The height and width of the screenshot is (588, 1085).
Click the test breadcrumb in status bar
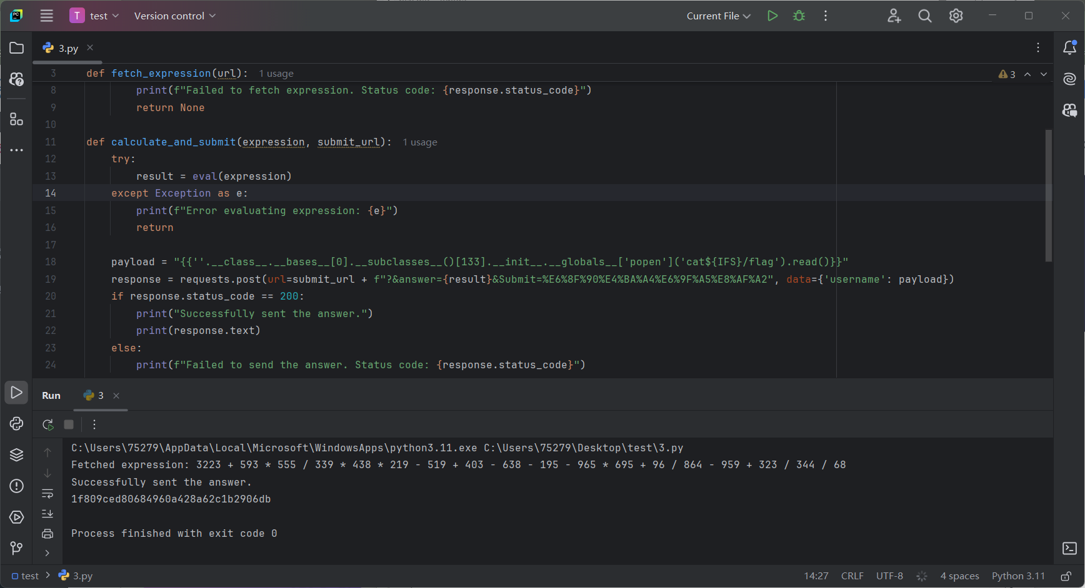(25, 576)
